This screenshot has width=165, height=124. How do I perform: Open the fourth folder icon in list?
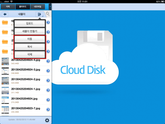click(5, 51)
